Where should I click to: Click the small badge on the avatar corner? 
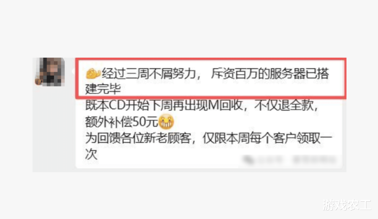click(x=38, y=81)
